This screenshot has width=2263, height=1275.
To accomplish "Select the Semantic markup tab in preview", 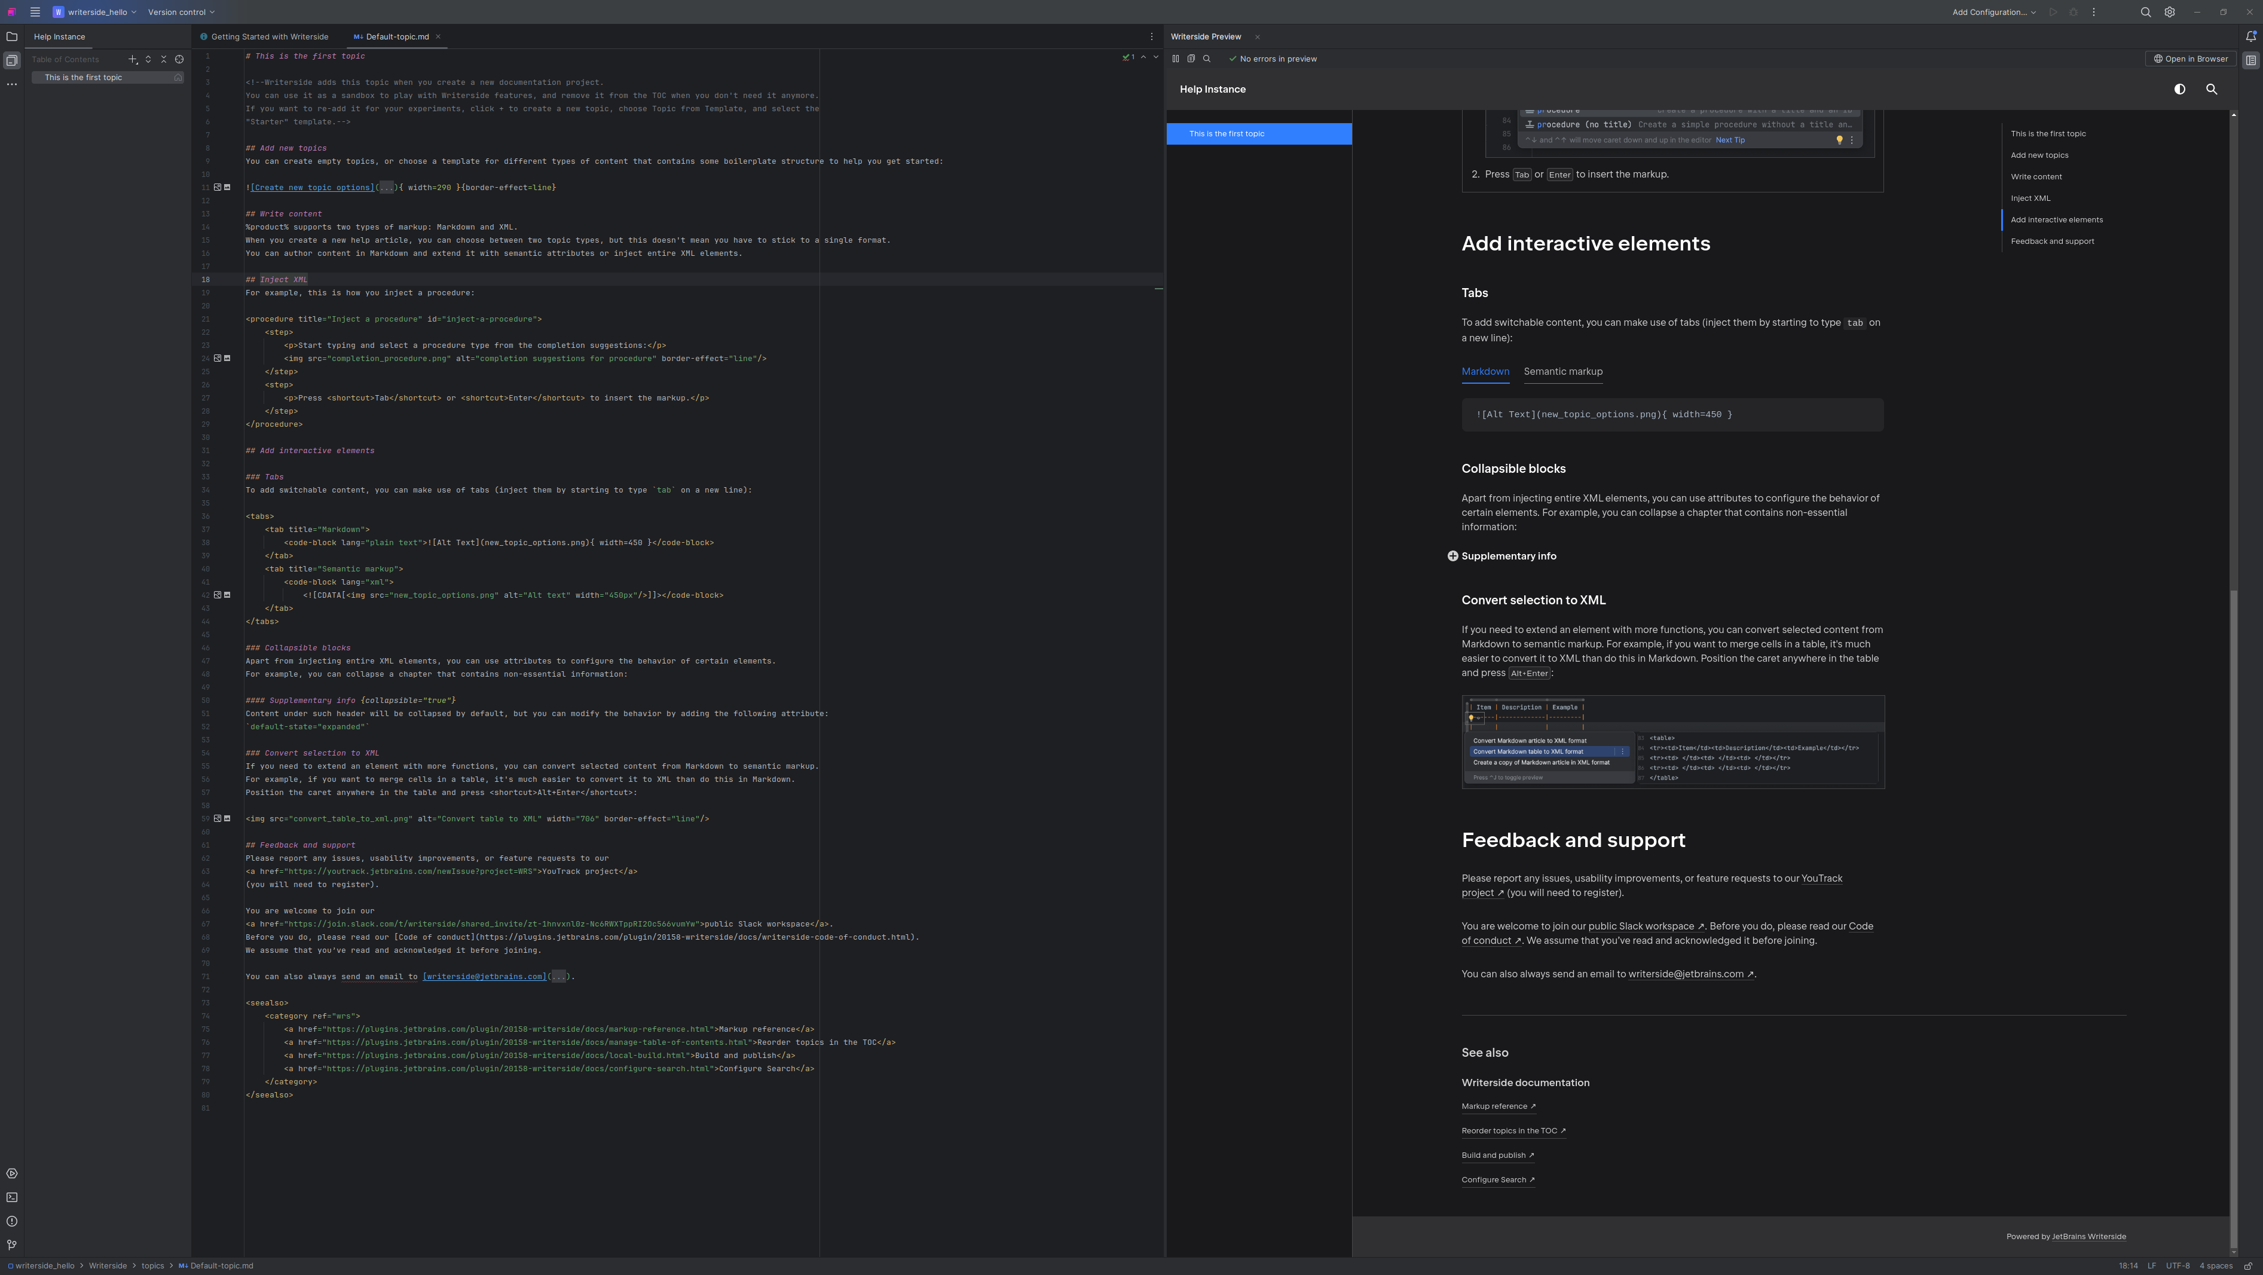I will click(1563, 372).
